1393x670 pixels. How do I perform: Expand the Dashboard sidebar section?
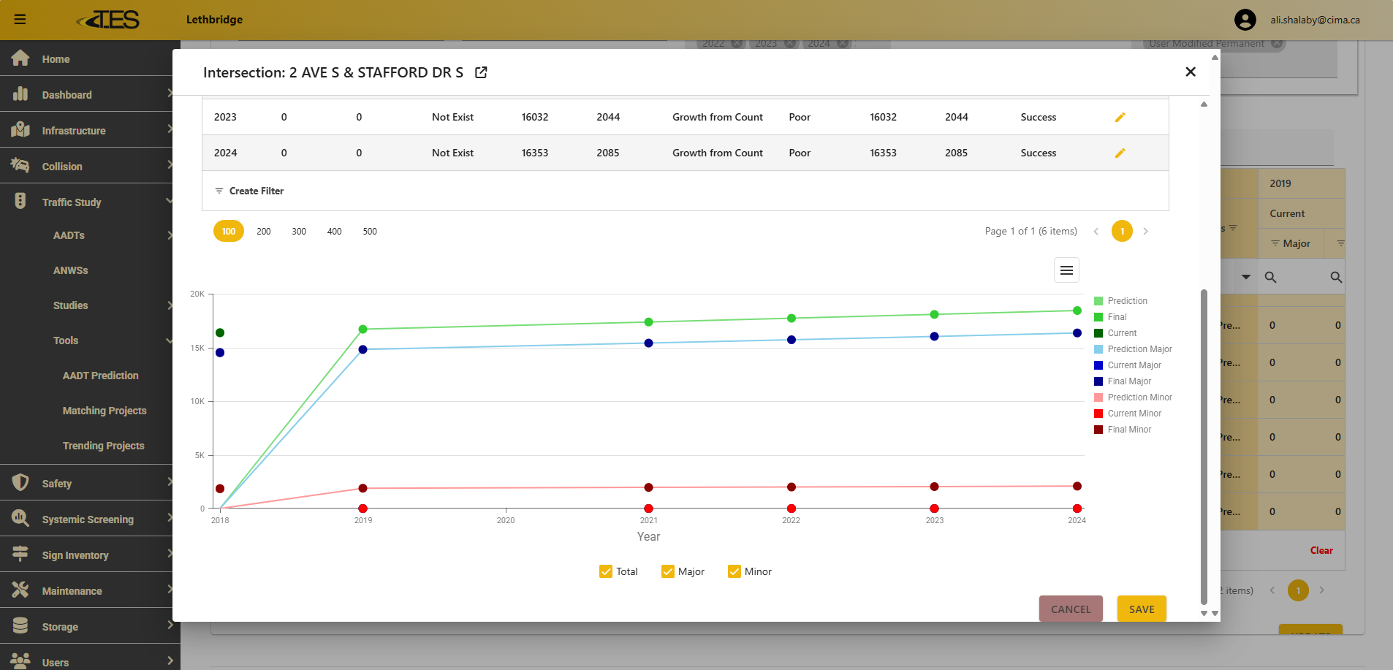pos(67,95)
